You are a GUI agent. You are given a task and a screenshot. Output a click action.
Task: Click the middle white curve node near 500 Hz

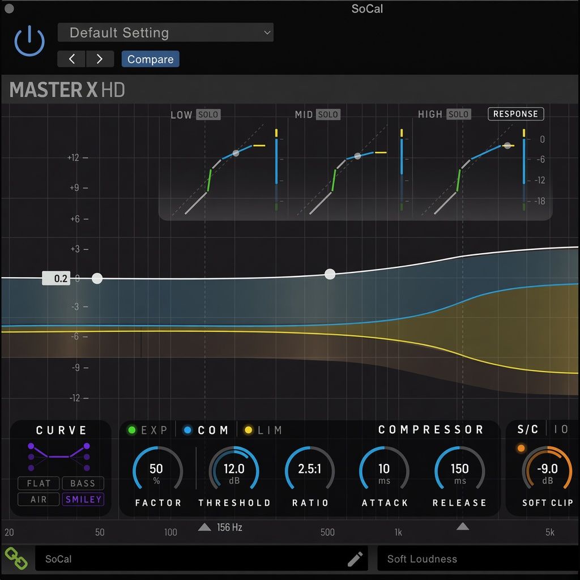[x=330, y=274]
